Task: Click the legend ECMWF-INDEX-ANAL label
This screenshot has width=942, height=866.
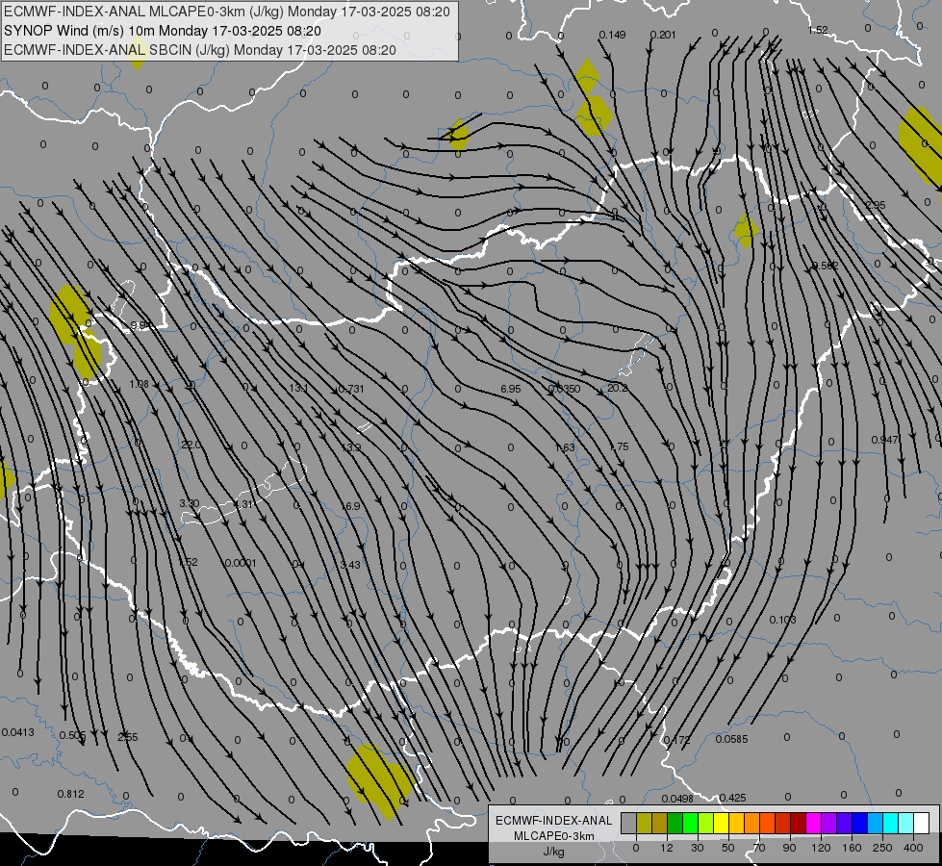Action: tap(553, 821)
